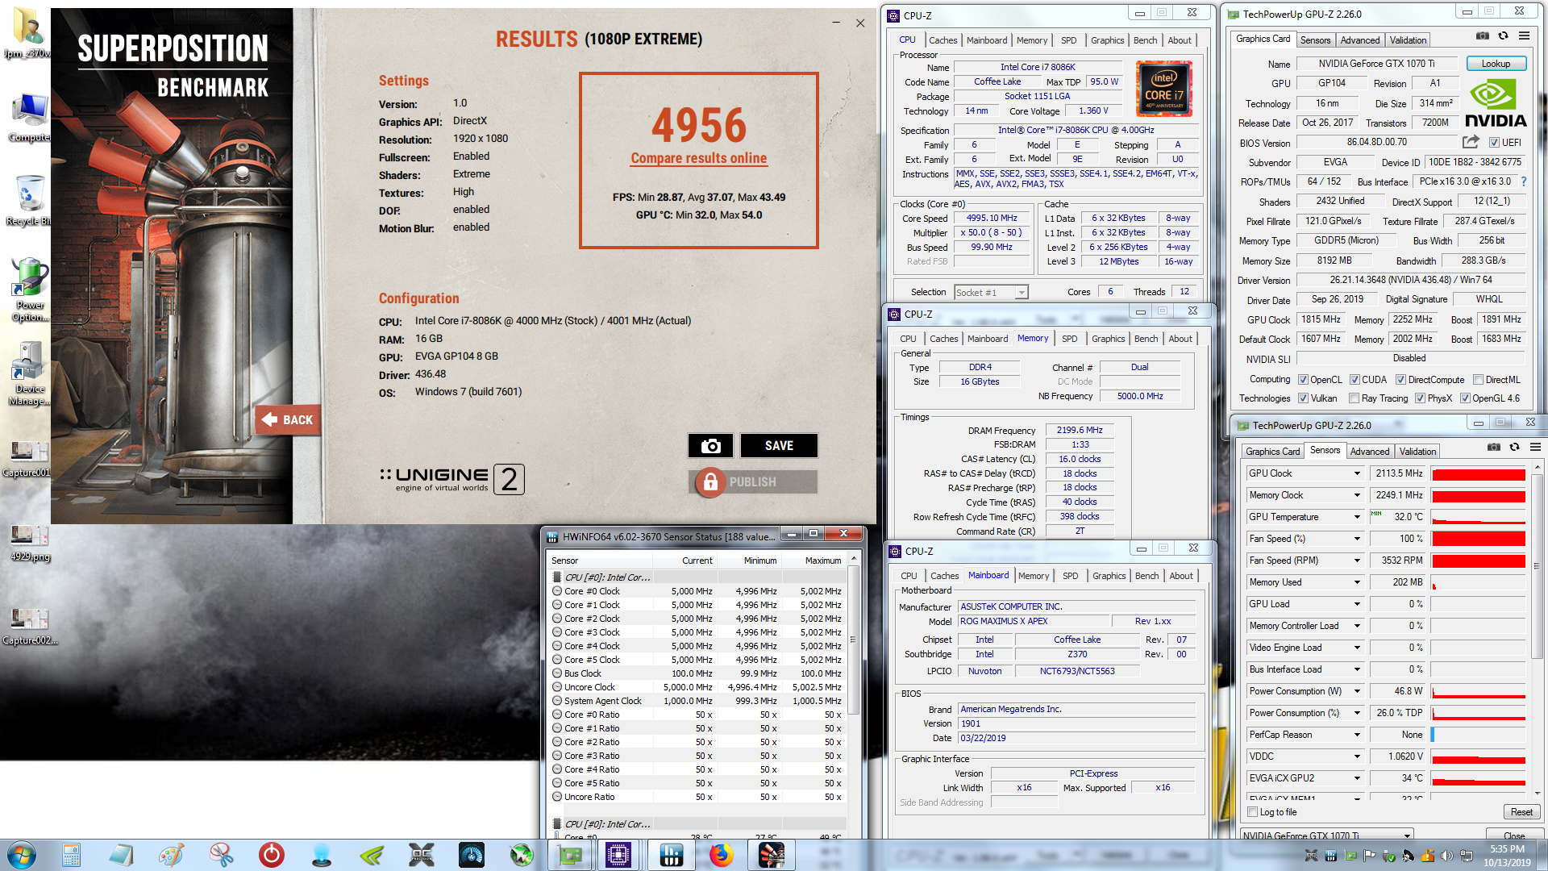Toggle OpenCL computing checkbox
The width and height of the screenshot is (1548, 871).
coord(1303,380)
